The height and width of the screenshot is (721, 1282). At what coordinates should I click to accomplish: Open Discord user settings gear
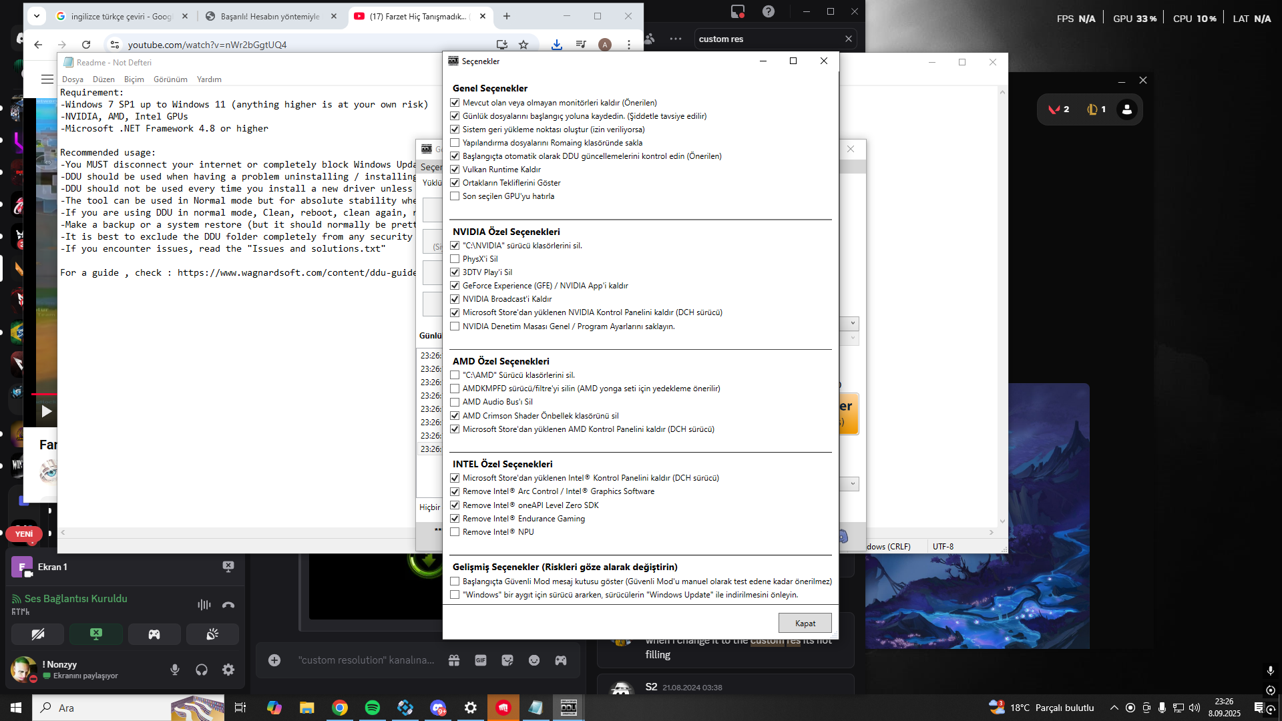[x=228, y=670]
